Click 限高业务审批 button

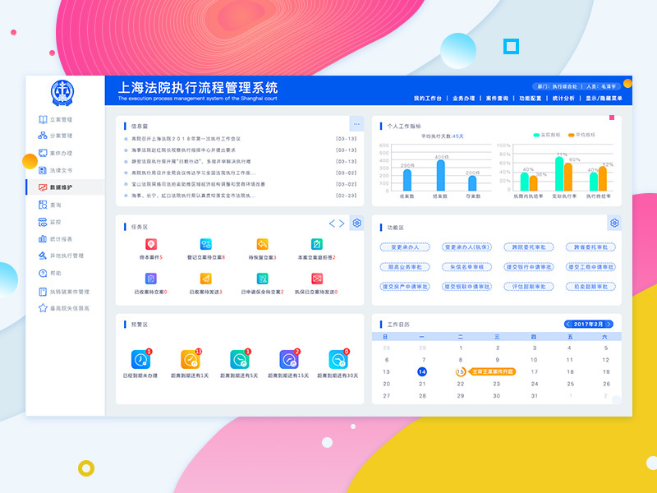(405, 267)
